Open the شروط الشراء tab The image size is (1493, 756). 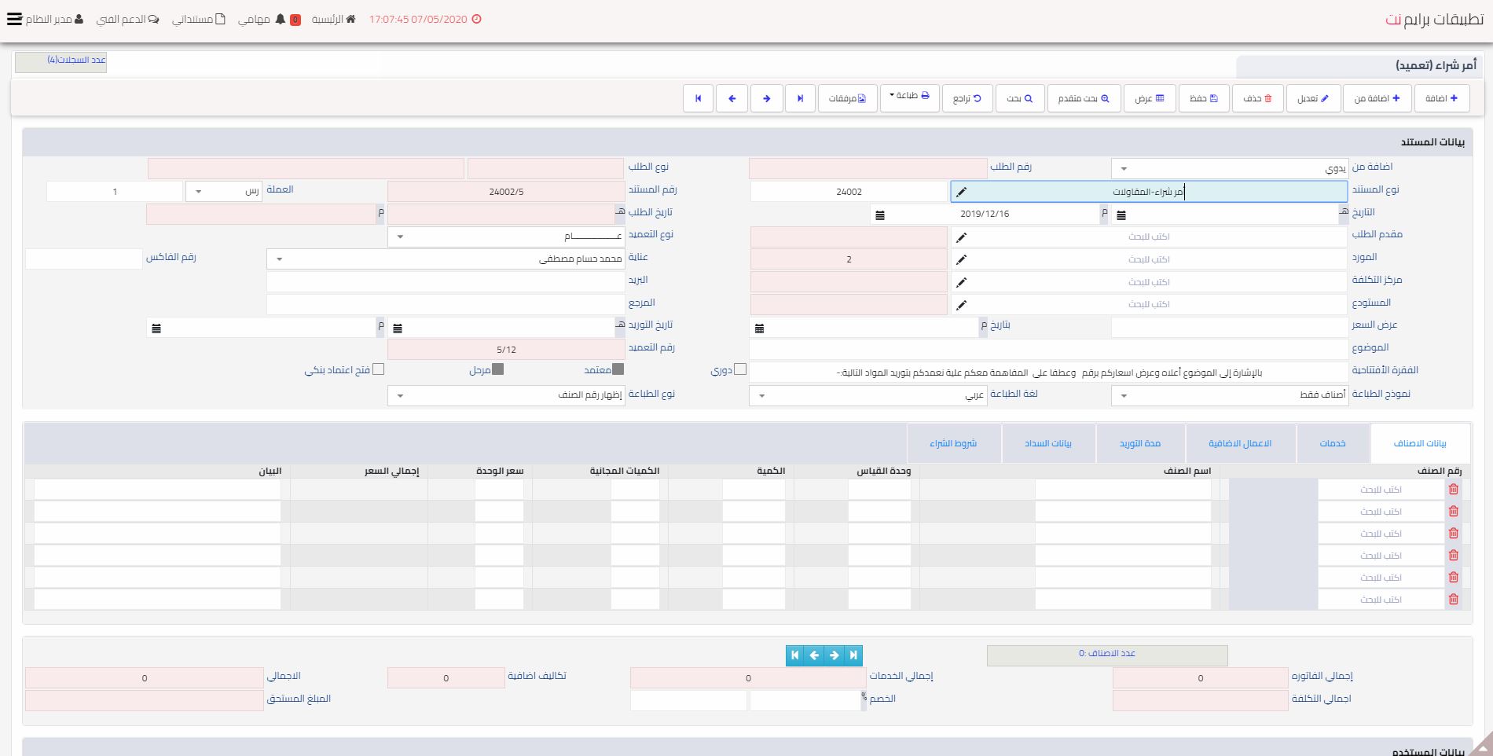tap(953, 443)
